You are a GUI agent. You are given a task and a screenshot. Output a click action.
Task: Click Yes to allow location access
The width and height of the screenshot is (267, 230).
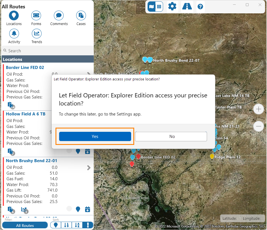click(95, 136)
